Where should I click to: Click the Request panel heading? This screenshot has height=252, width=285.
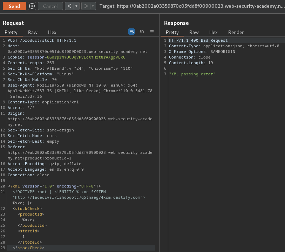[x=13, y=23]
